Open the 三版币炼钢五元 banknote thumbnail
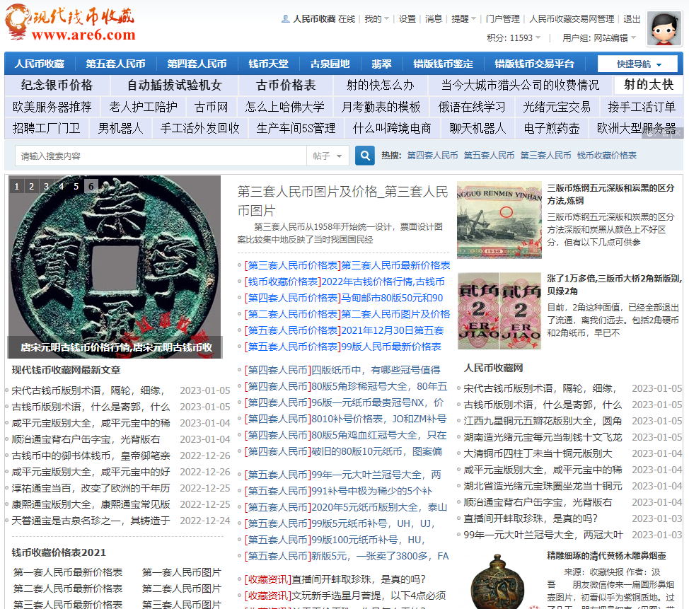Screen dimensions: 689x609 click(x=498, y=221)
